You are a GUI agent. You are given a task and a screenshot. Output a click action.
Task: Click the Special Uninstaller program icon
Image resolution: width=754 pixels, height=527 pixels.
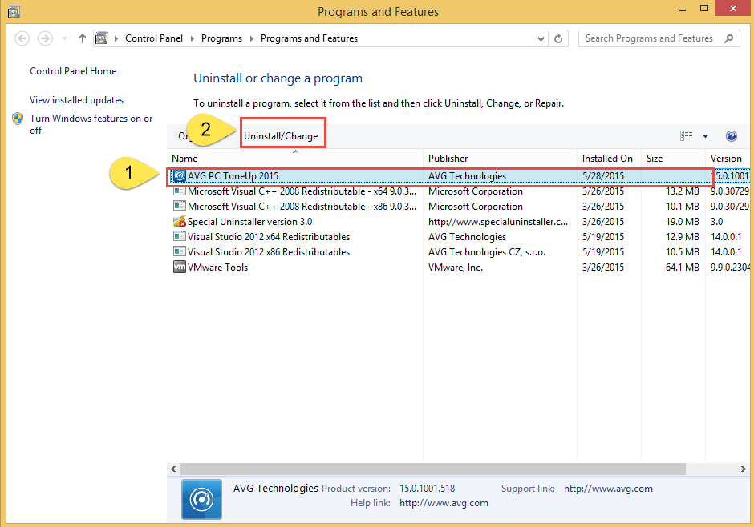(x=180, y=222)
